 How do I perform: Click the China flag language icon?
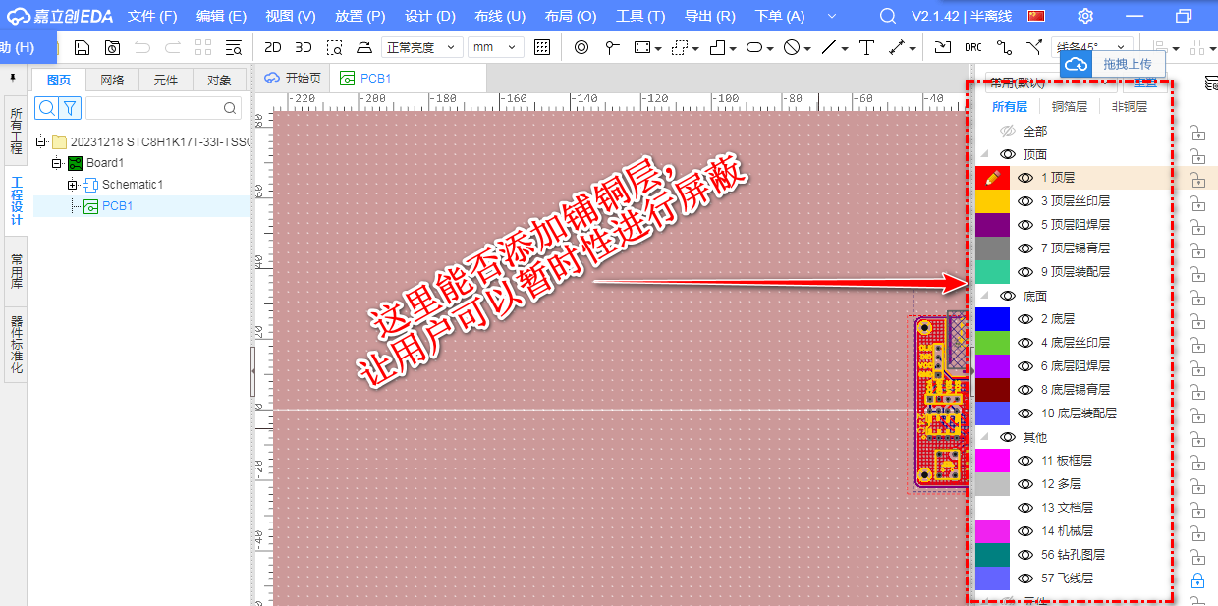point(1036,16)
